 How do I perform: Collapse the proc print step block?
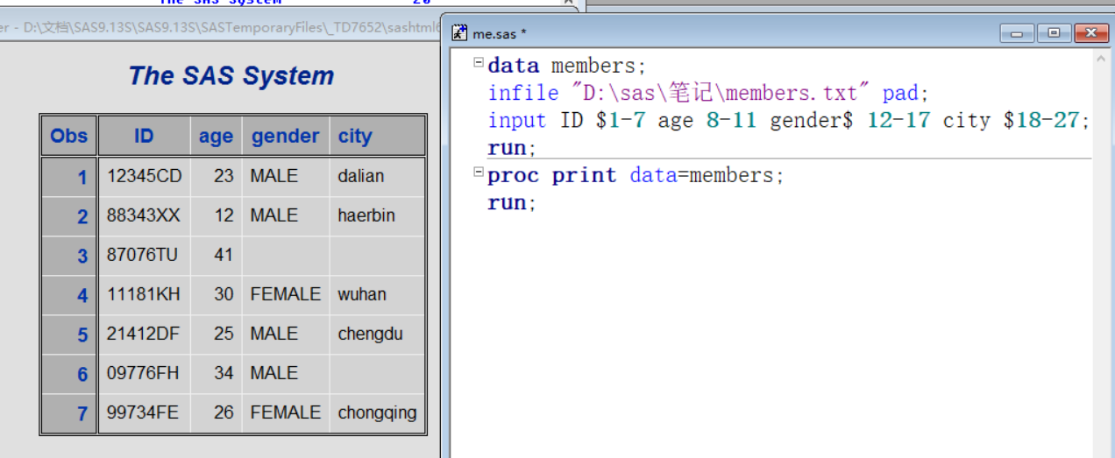pyautogui.click(x=479, y=172)
